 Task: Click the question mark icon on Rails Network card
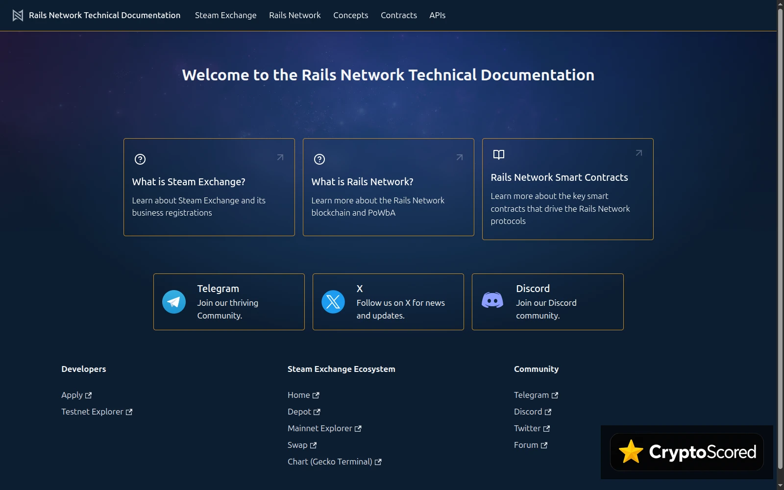pos(319,159)
